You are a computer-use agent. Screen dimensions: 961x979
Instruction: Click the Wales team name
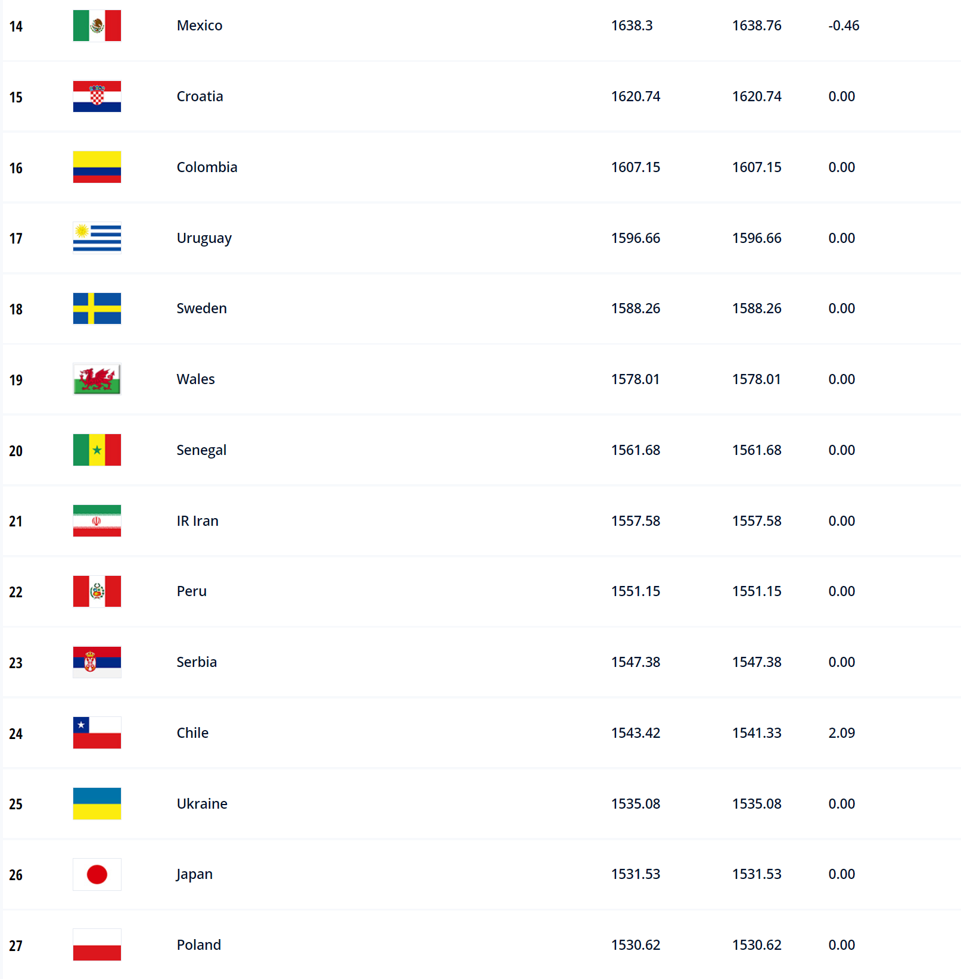point(195,379)
